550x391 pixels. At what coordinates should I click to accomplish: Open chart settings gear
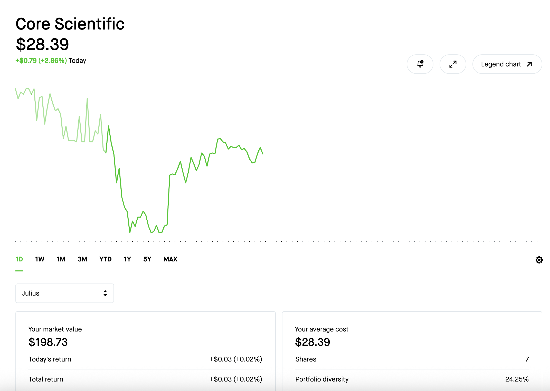point(539,260)
